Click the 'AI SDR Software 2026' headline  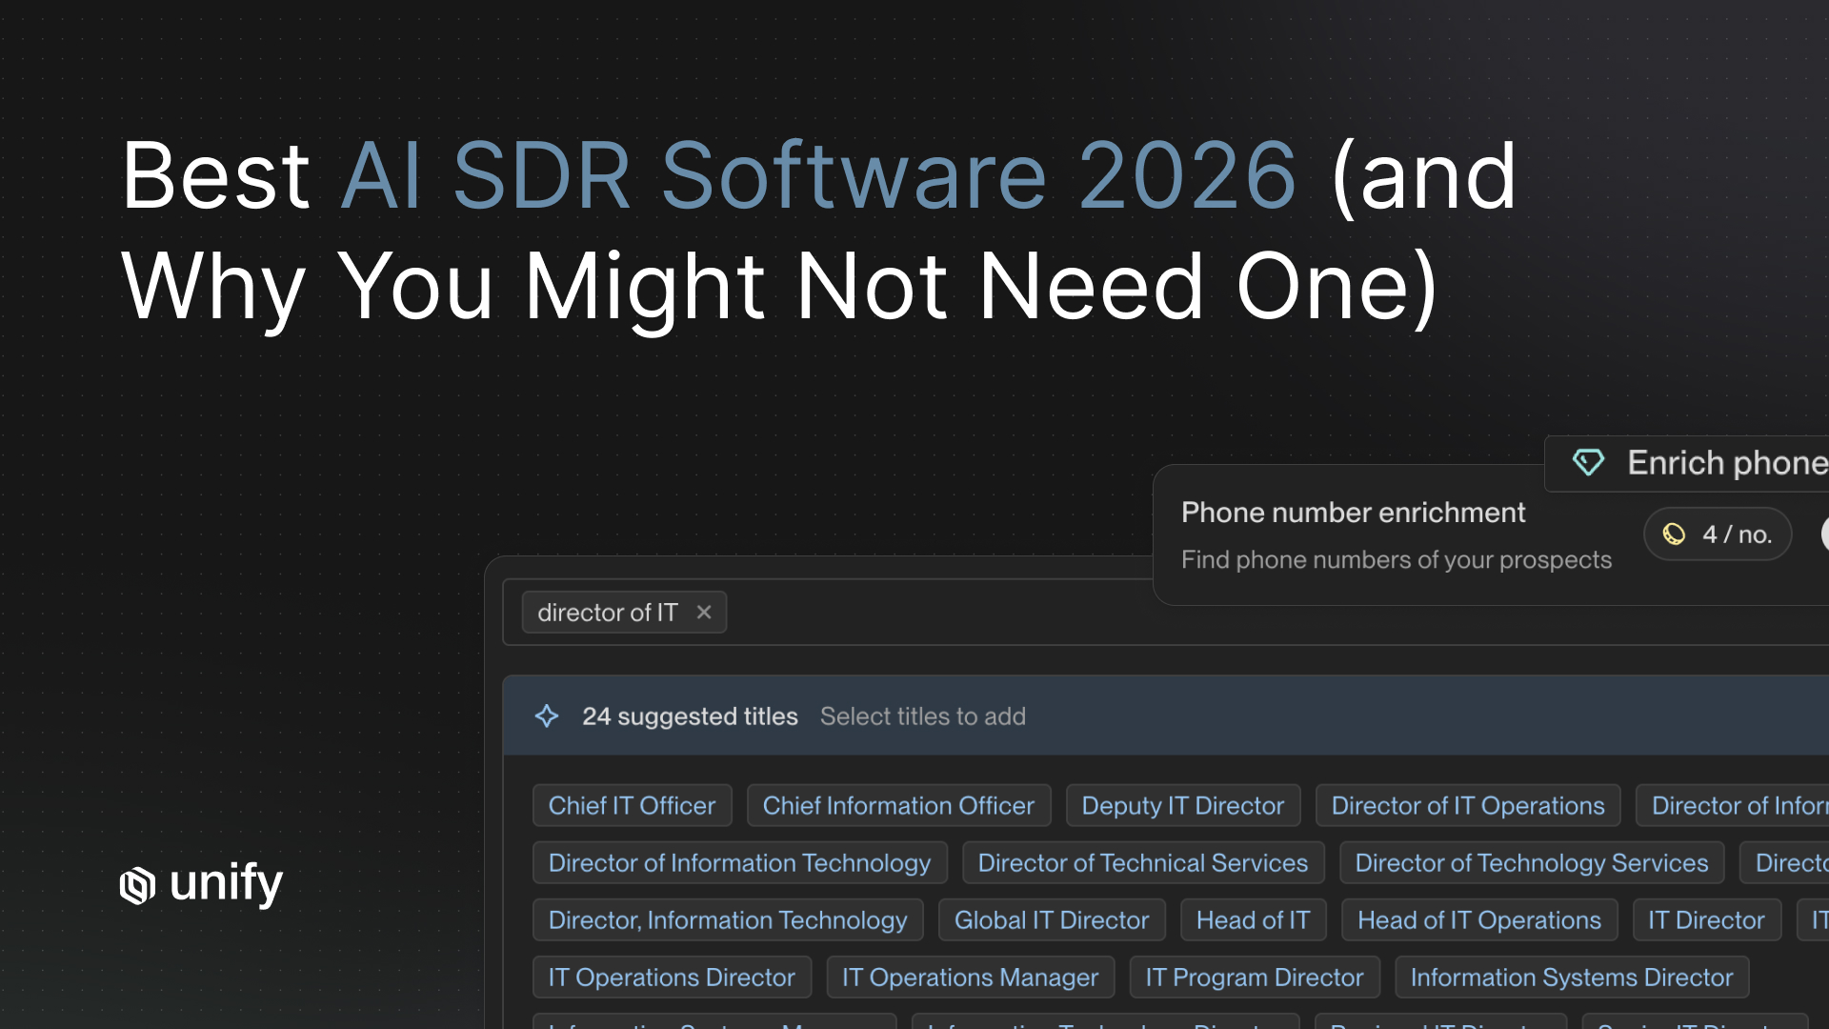coord(817,175)
